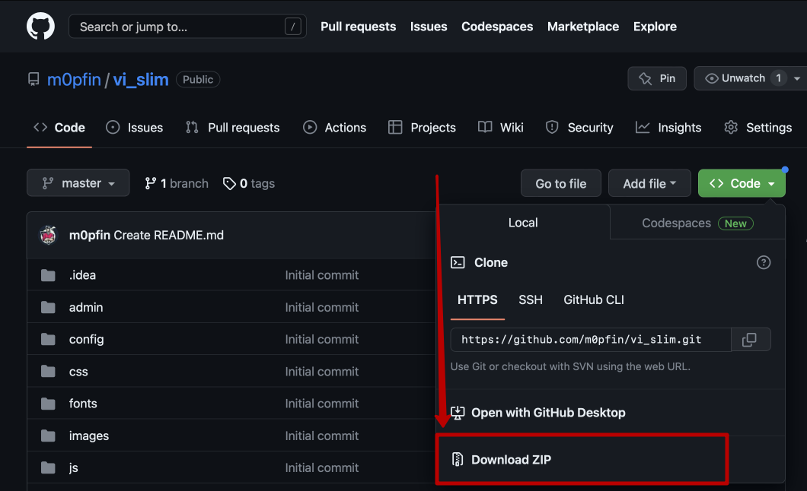Open Issues in top navigation
The image size is (807, 491).
click(429, 27)
